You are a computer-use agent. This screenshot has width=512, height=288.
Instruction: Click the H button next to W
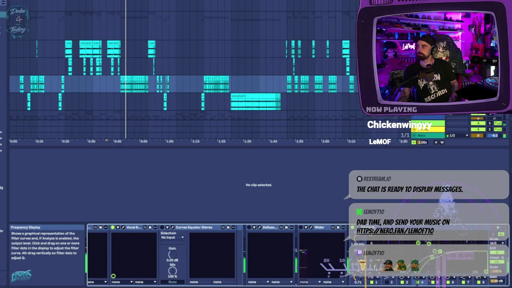pos(436,142)
